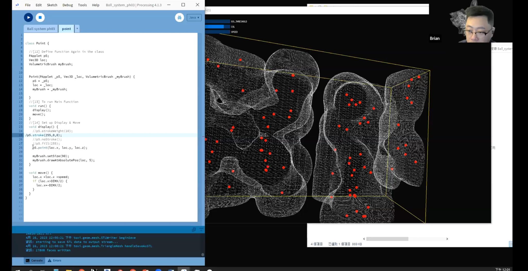528x271 pixels.
Task: Click the clear console icon
Action: click(201, 229)
